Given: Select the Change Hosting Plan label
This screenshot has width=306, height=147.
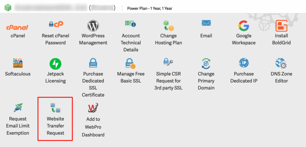Looking at the screenshot, I should pyautogui.click(x=169, y=39).
